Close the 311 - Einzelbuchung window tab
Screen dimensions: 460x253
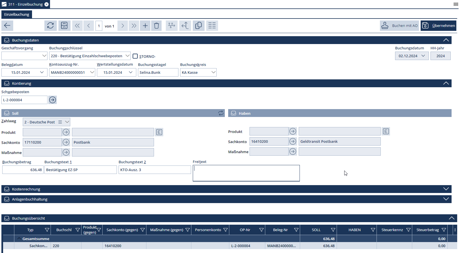(x=47, y=4)
